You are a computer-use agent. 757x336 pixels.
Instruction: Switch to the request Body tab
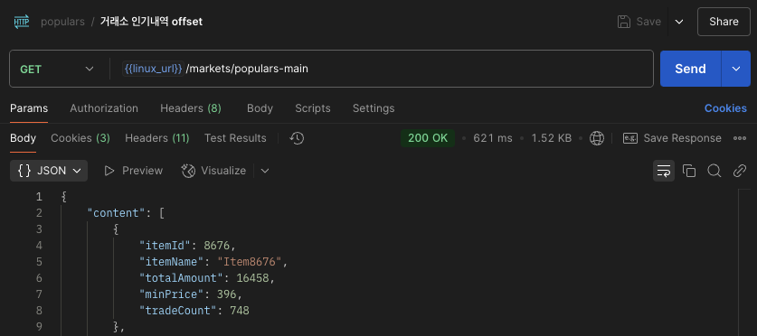260,108
